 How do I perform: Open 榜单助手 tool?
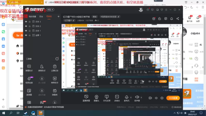coord(55,80)
